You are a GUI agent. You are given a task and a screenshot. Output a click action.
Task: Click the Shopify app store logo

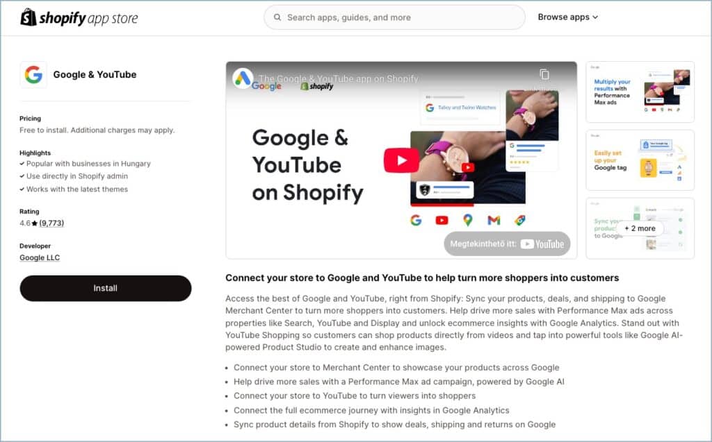click(x=79, y=17)
